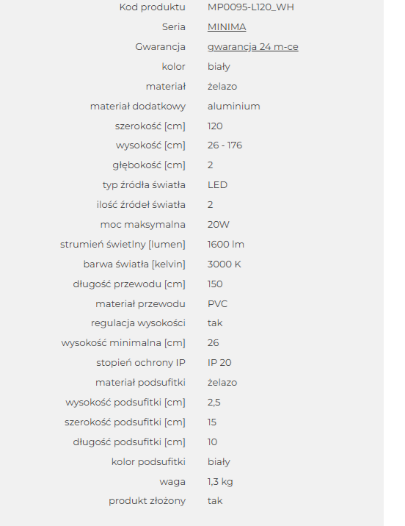Click the długość przewodu value 150

tap(215, 284)
